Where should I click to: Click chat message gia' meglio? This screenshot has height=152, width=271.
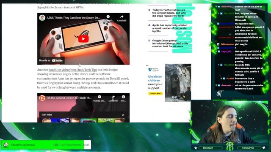[241, 44]
